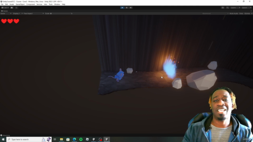Viewport: 253px width, 142px height.
Task: Toggle Mute Audio in Game view
Action: click(x=234, y=13)
